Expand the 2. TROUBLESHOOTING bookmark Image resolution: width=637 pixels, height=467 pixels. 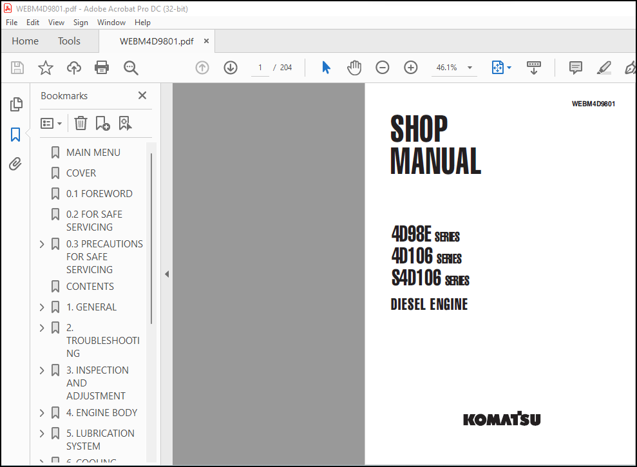click(x=42, y=328)
